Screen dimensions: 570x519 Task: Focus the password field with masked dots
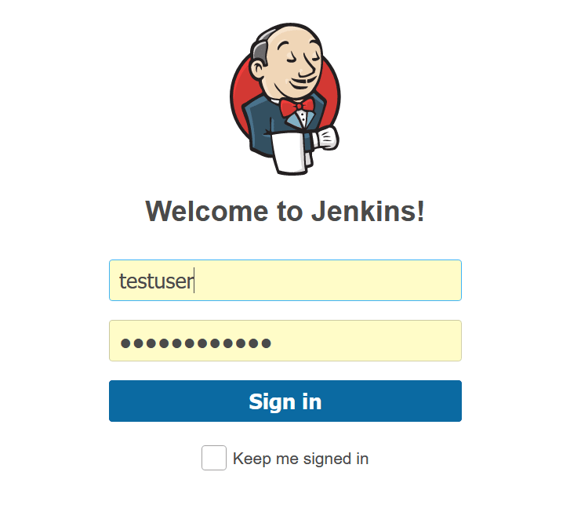285,340
